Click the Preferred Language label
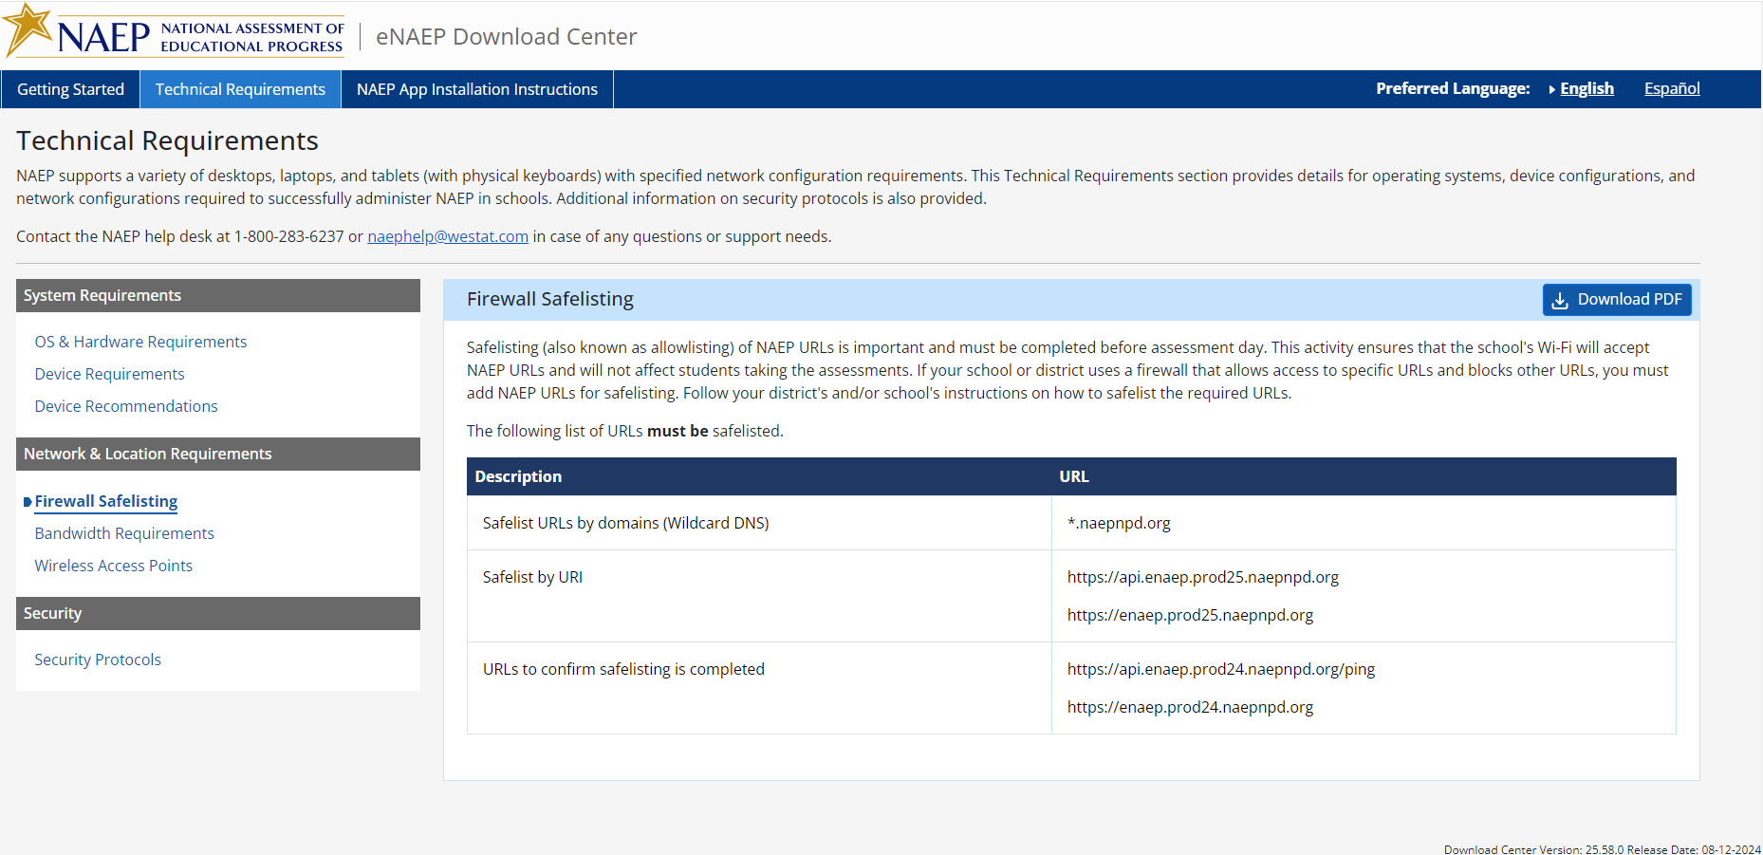The height and width of the screenshot is (855, 1763). (1453, 88)
